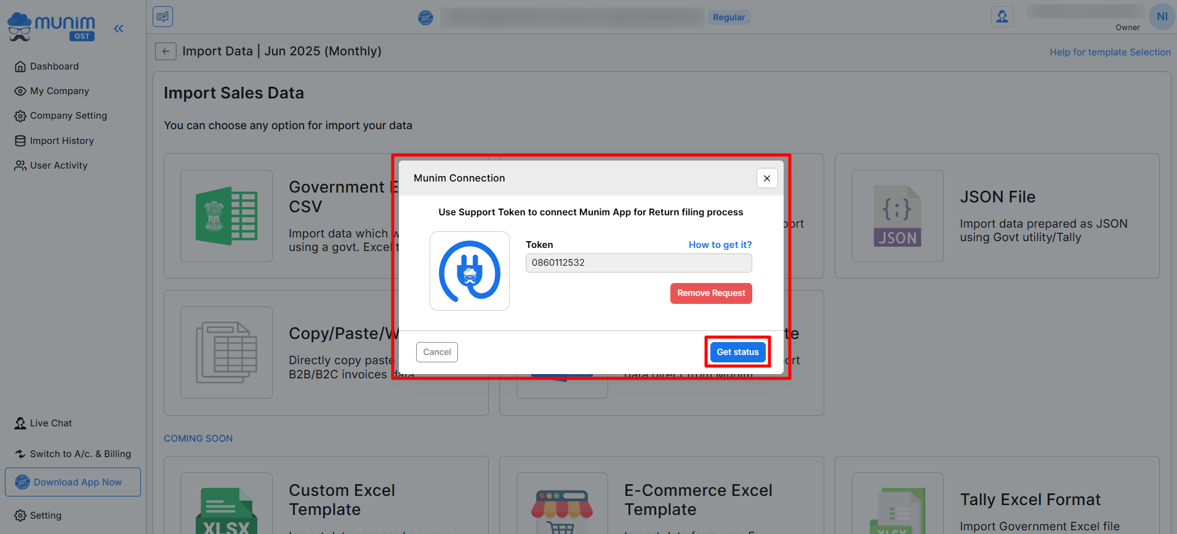View User Activity

pos(58,165)
